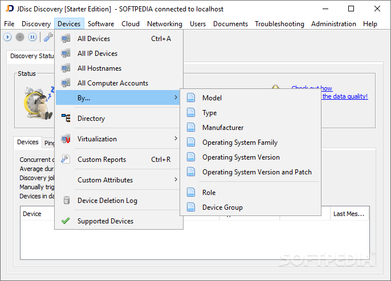Open the Networking menu

point(165,24)
